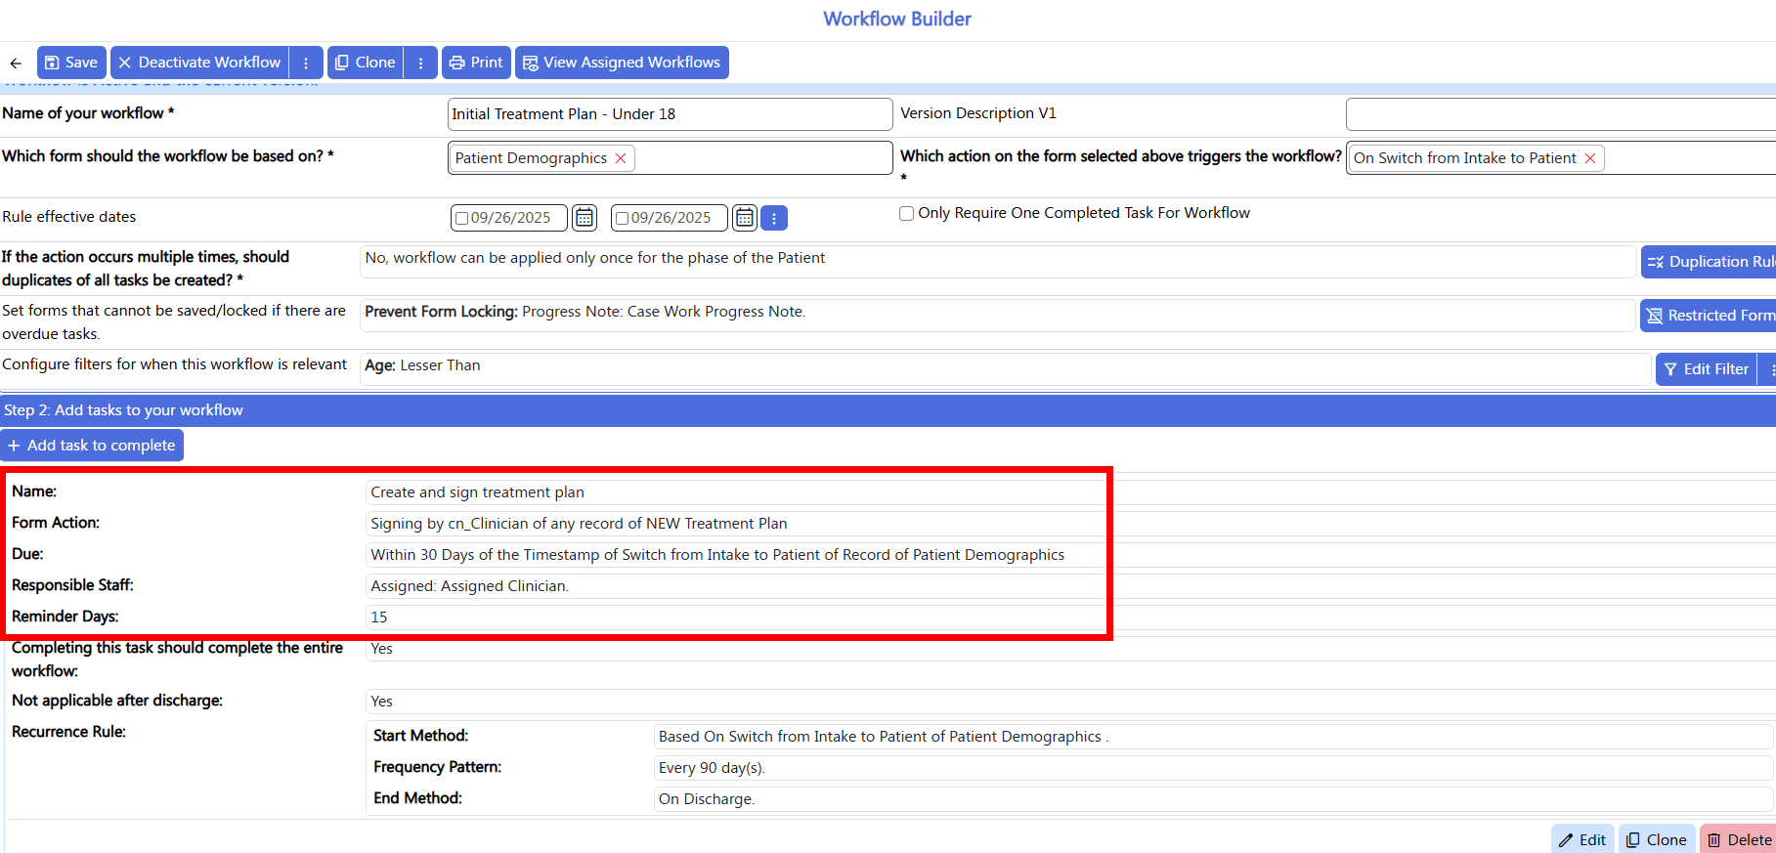Click the Patient Demographics form selector box
1776x853 pixels.
pyautogui.click(x=670, y=158)
